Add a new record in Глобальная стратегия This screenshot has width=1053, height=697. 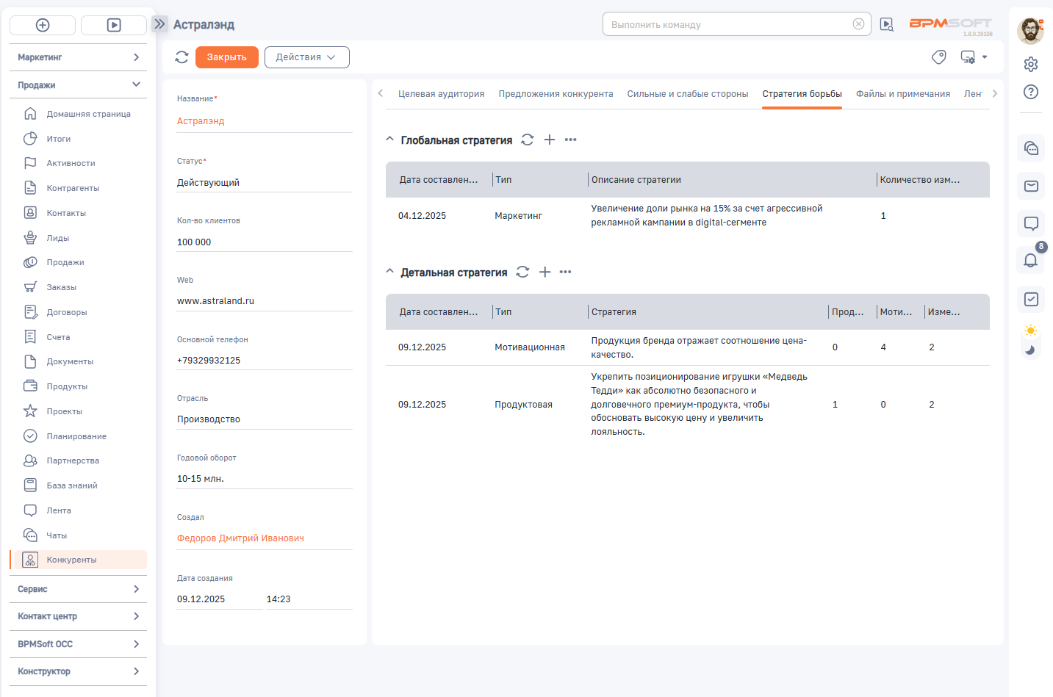point(549,140)
